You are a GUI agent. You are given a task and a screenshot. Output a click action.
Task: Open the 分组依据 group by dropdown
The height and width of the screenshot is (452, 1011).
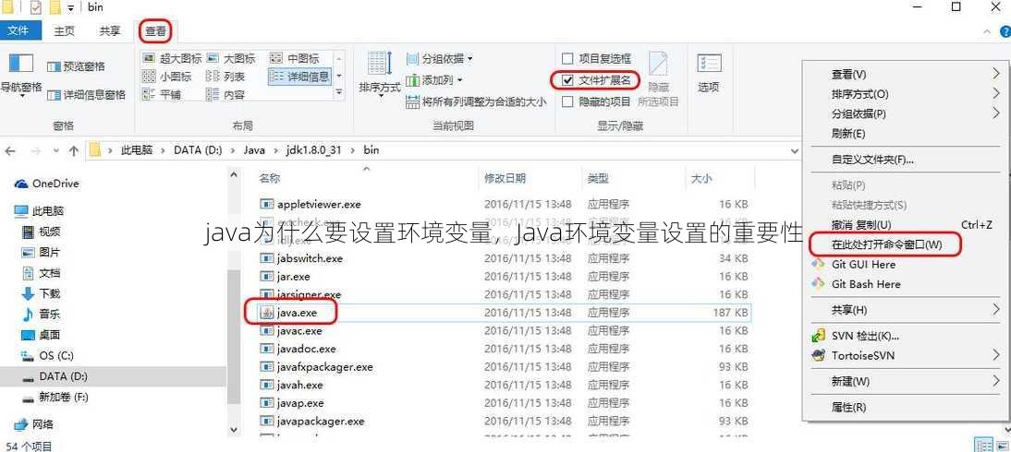pos(439,59)
